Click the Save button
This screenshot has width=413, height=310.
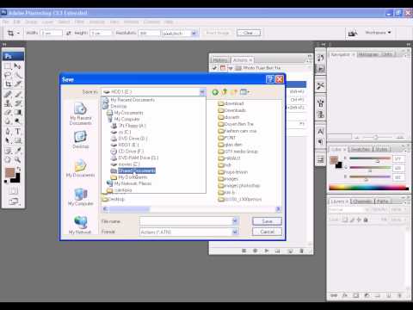(267, 221)
